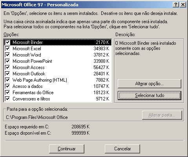Select the Microsoft Access list entry
This screenshot has height=157, width=188.
58,68
